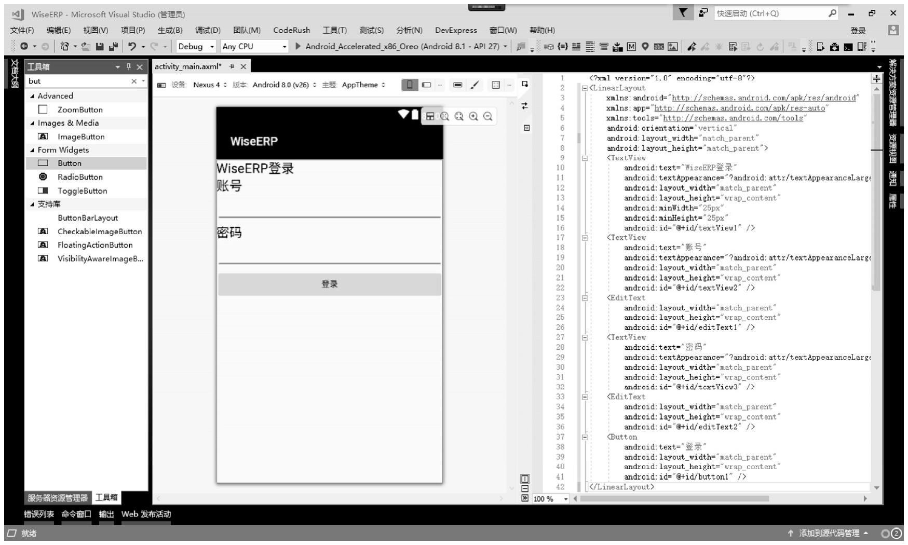Click the notifications filter funnel icon
This screenshot has width=908, height=545.
[x=683, y=13]
